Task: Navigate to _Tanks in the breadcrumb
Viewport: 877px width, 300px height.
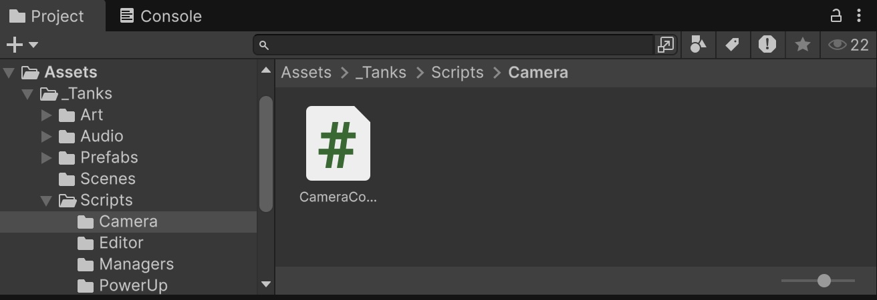Action: (x=380, y=73)
